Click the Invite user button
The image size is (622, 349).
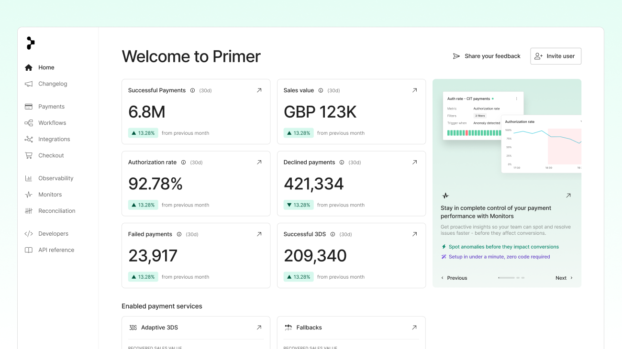pyautogui.click(x=555, y=56)
